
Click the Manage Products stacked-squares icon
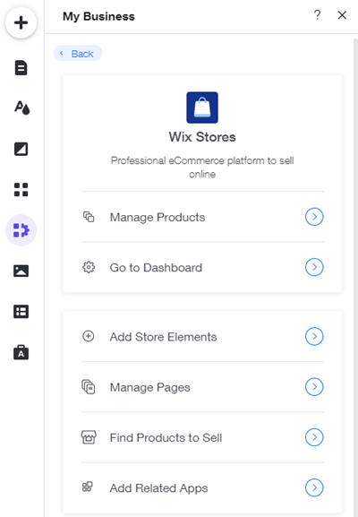coord(89,217)
